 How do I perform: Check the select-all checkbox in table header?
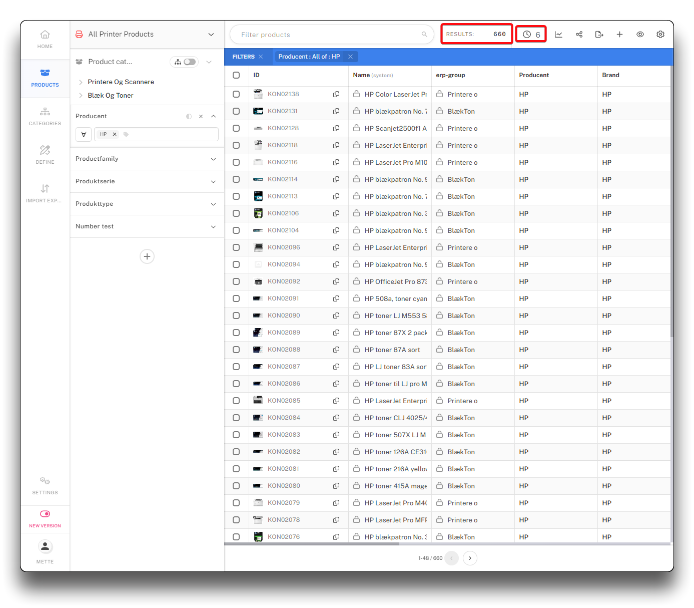pyautogui.click(x=236, y=75)
